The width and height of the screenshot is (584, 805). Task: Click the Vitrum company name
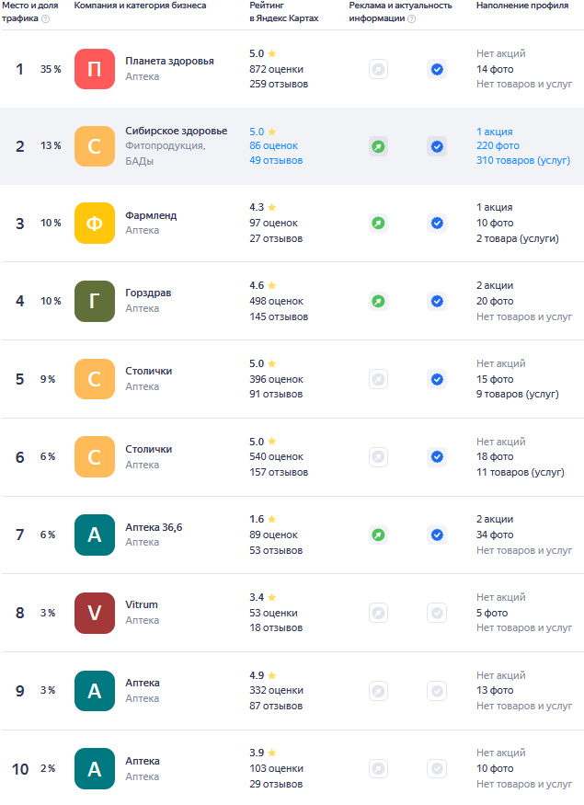[142, 604]
